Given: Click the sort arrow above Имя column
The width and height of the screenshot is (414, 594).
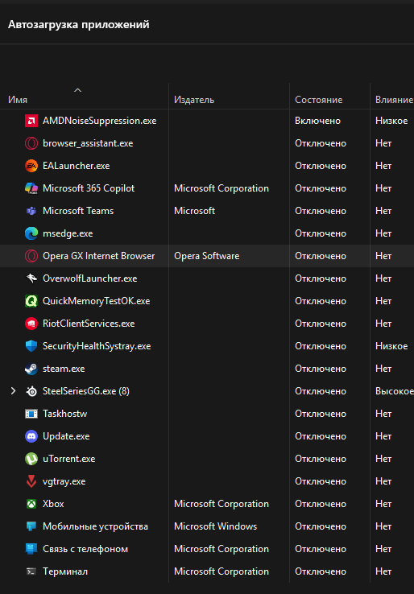Looking at the screenshot, I should (x=77, y=90).
